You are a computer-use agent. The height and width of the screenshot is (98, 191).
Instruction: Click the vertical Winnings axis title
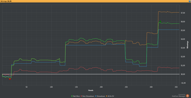tap(188, 45)
